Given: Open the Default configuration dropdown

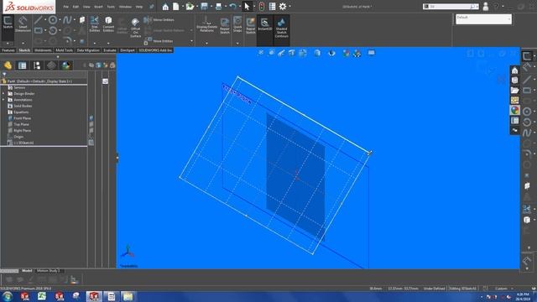Looking at the screenshot, I should [483, 19].
